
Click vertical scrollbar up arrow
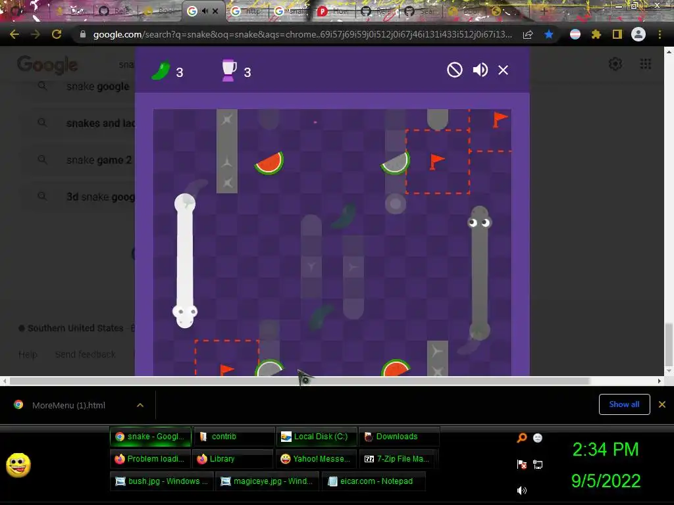pos(669,52)
